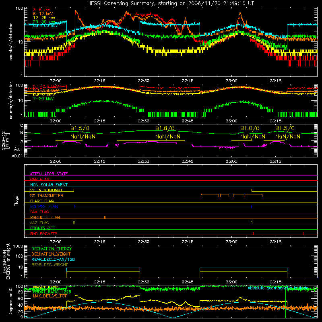Image resolution: width=322 pixels, height=322 pixels.
Task: Select the NON_SOLAR_EVENT flag label
Action: (49, 185)
